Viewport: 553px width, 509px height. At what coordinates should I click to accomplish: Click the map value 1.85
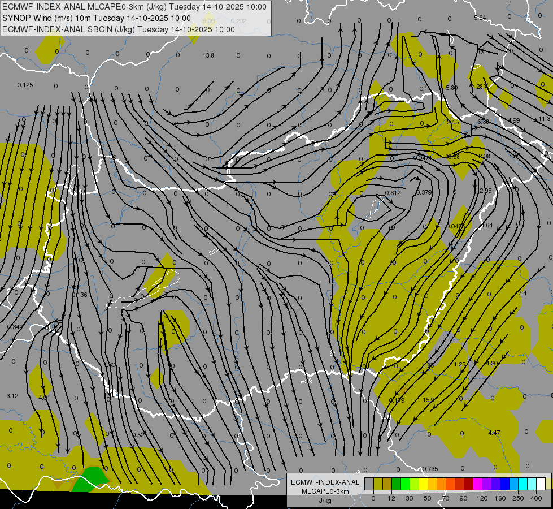(428, 365)
